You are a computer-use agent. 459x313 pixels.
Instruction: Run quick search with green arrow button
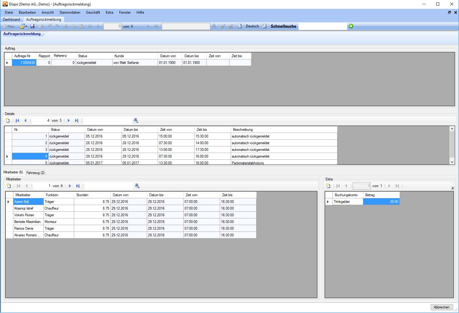click(x=351, y=26)
